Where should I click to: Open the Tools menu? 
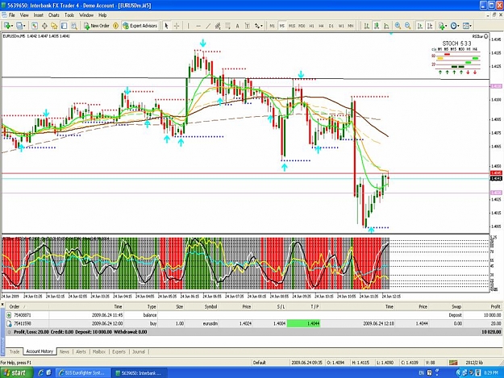click(x=69, y=15)
